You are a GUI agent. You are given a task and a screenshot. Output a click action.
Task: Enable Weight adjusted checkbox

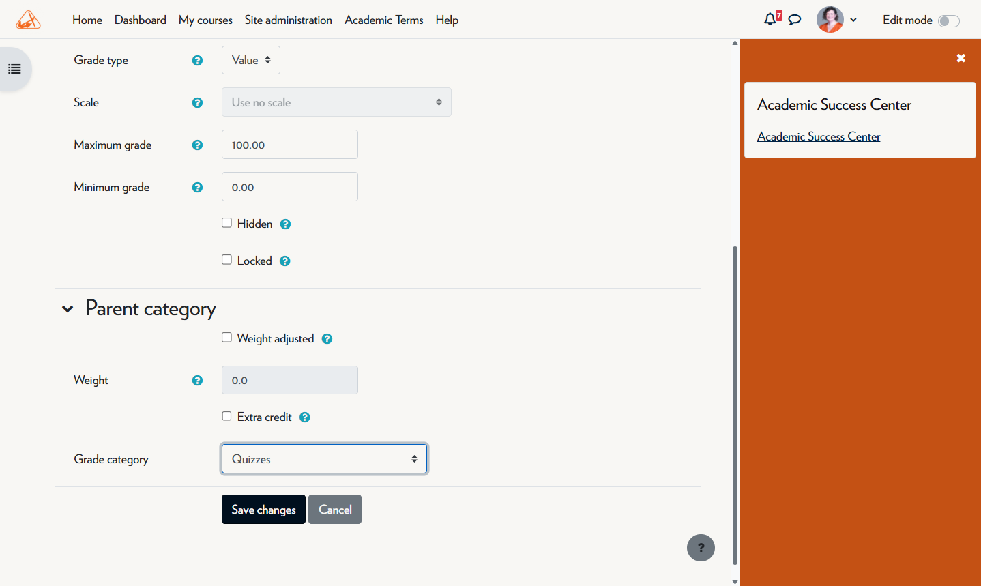coord(226,338)
